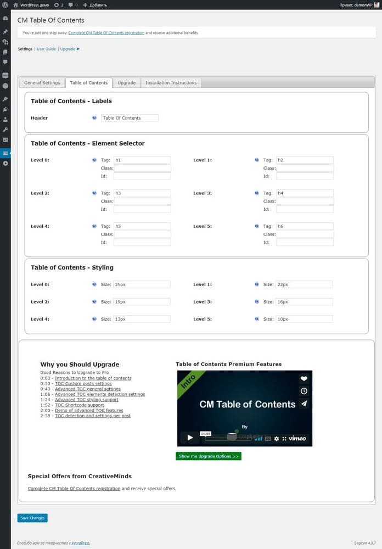Click registration link under Special Offers
The width and height of the screenshot is (382, 549).
pyautogui.click(x=74, y=489)
